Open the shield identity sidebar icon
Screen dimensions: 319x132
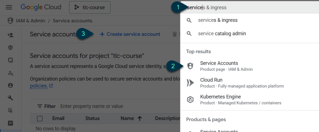click(x=10, y=48)
